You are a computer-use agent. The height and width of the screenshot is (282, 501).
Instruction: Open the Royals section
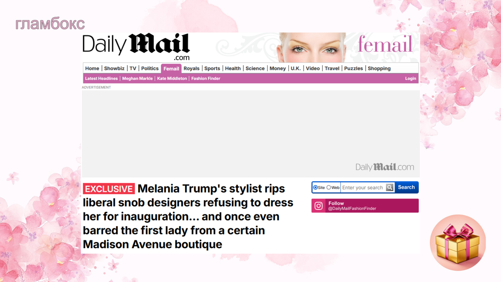[x=192, y=69]
